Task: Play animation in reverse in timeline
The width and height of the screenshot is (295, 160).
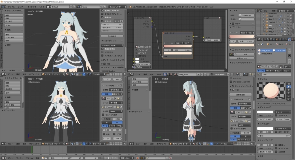Action: [x=108, y=158]
